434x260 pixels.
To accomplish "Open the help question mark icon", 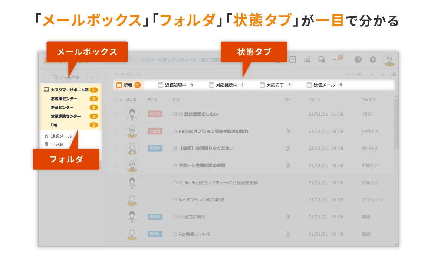I will tap(358, 59).
